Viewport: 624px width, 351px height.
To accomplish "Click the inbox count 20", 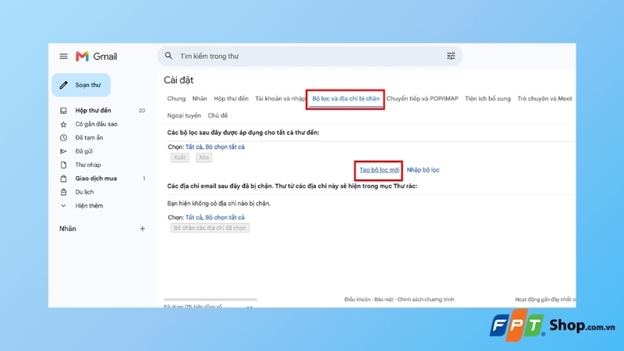I will [x=142, y=111].
